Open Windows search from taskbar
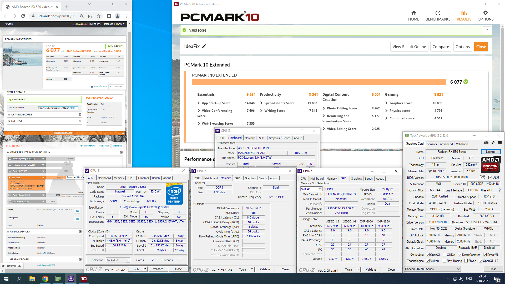 tap(19, 279)
